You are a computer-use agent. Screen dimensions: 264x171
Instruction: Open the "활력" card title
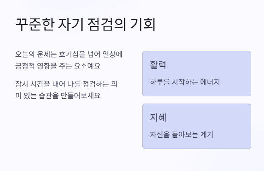coord(158,65)
